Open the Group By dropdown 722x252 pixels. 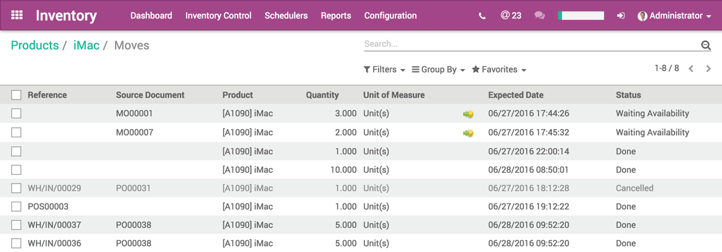pos(439,70)
